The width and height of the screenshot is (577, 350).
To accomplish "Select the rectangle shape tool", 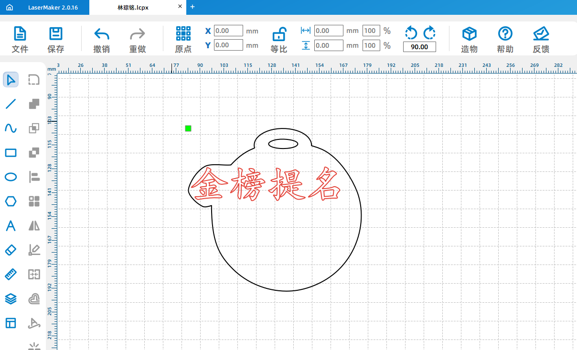I will point(11,153).
